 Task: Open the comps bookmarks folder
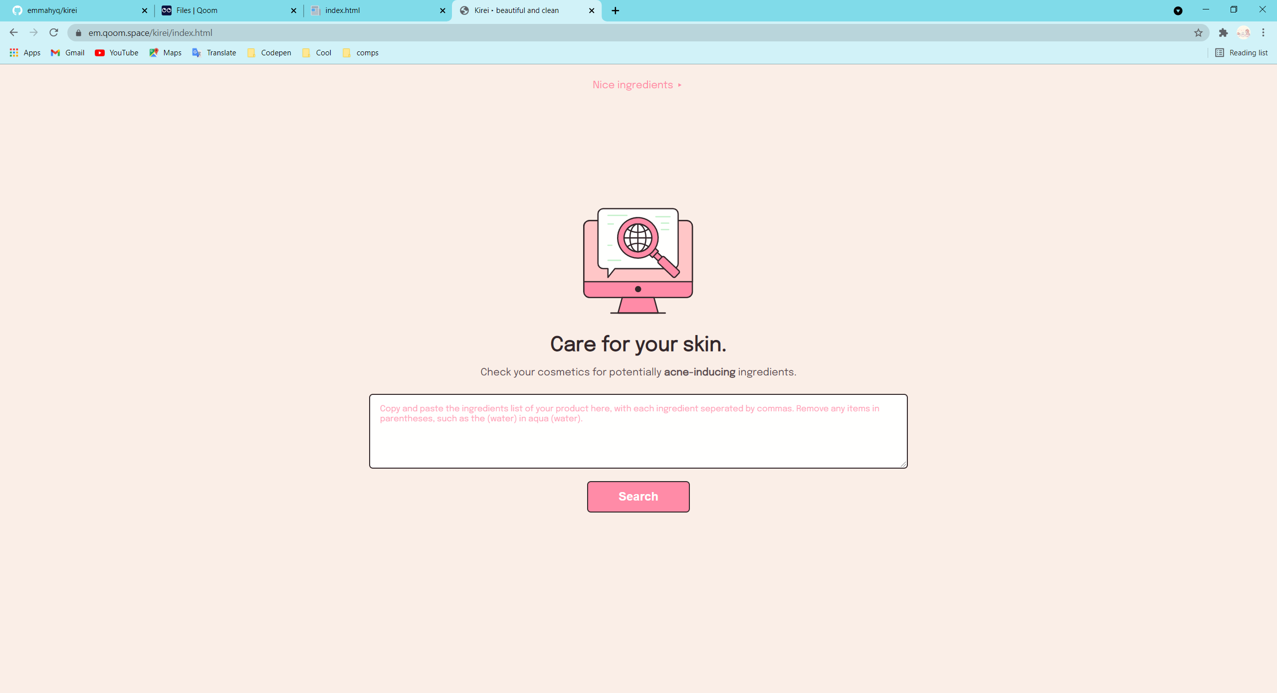tap(361, 52)
